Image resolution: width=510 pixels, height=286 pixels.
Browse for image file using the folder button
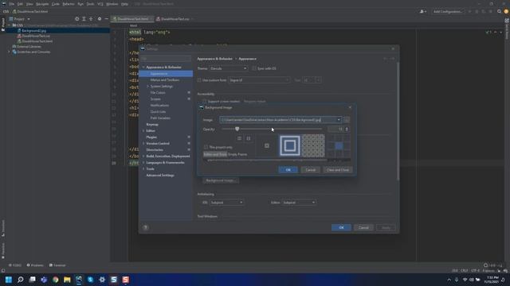(x=347, y=120)
